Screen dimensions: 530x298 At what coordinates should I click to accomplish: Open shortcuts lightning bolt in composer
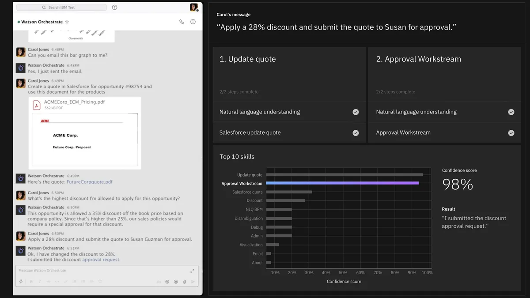pyautogui.click(x=21, y=282)
